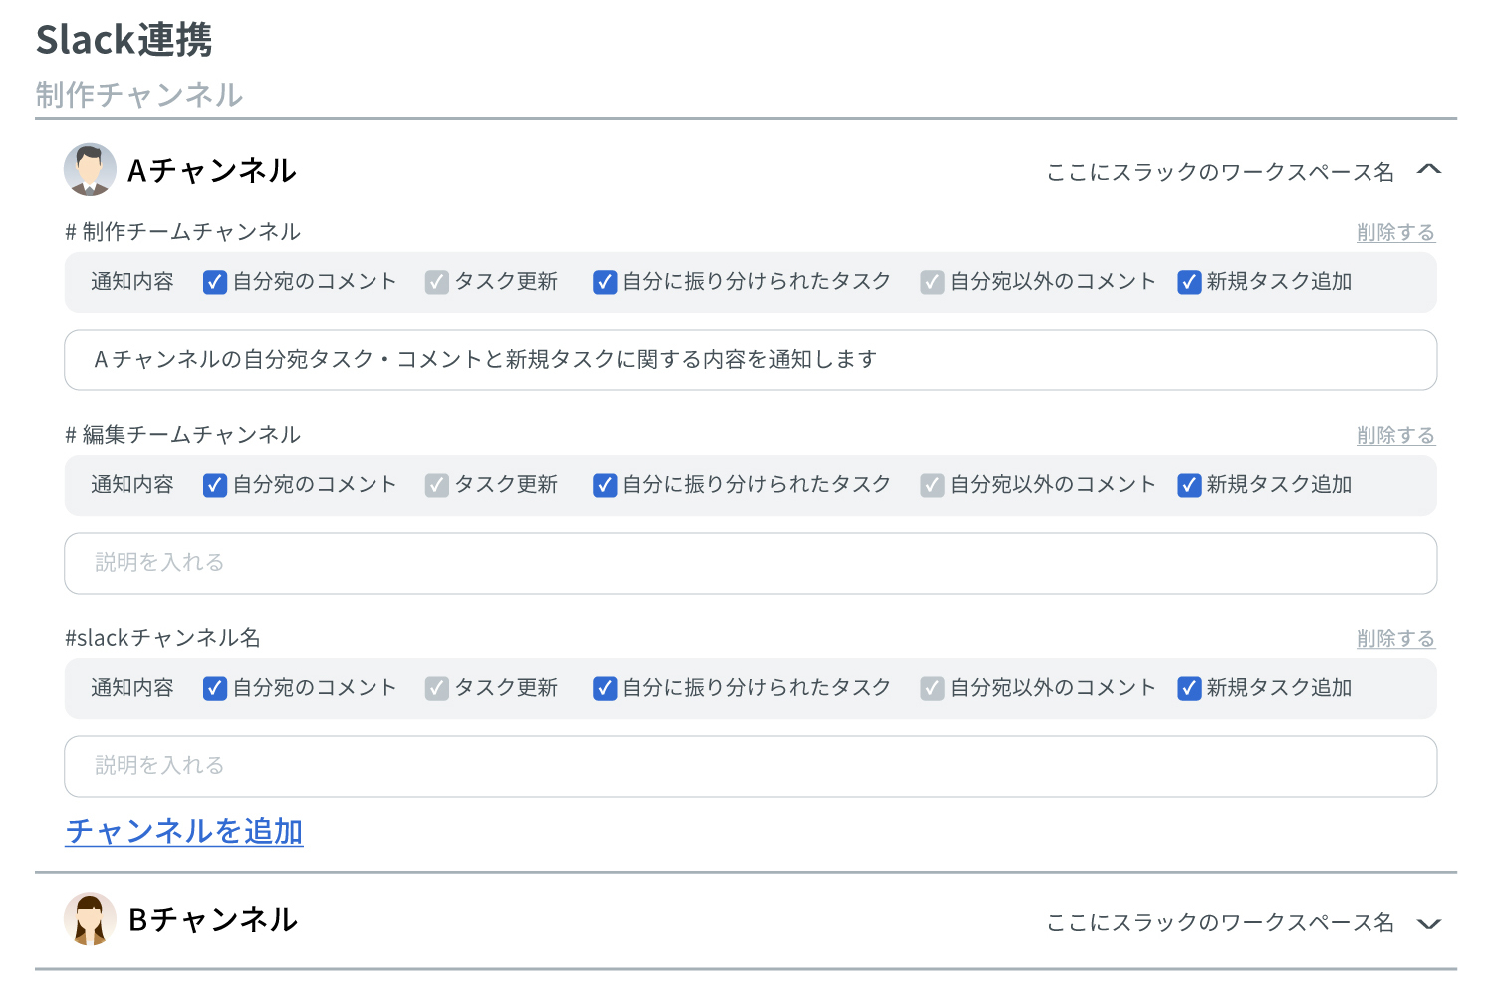Click the Bチャンネル avatar icon
This screenshot has height=996, width=1494.
[x=91, y=920]
